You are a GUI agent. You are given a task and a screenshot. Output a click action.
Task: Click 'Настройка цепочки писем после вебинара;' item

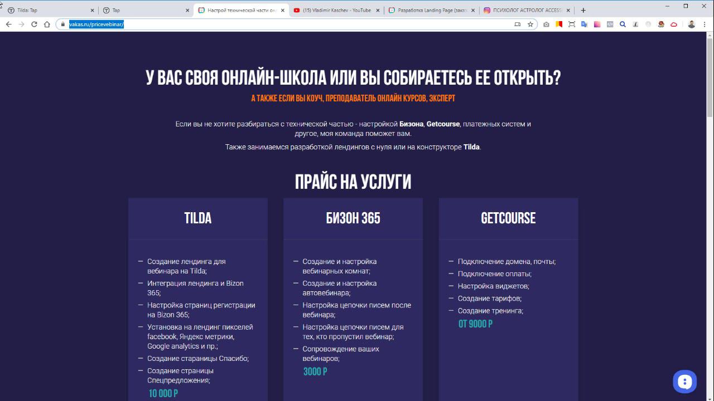(x=357, y=310)
